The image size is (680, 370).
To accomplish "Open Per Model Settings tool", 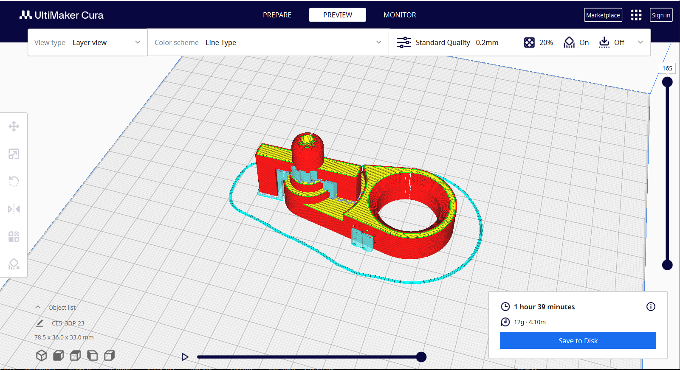I will pyautogui.click(x=14, y=236).
